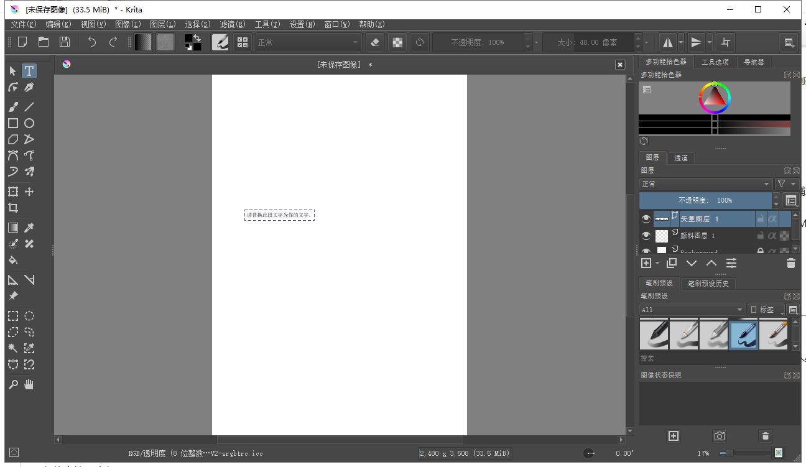Pick the Freehand Brush tool
This screenshot has height=467, width=806.
tap(13, 107)
